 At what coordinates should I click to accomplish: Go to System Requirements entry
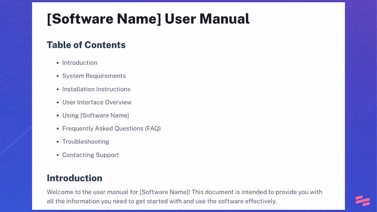(94, 76)
